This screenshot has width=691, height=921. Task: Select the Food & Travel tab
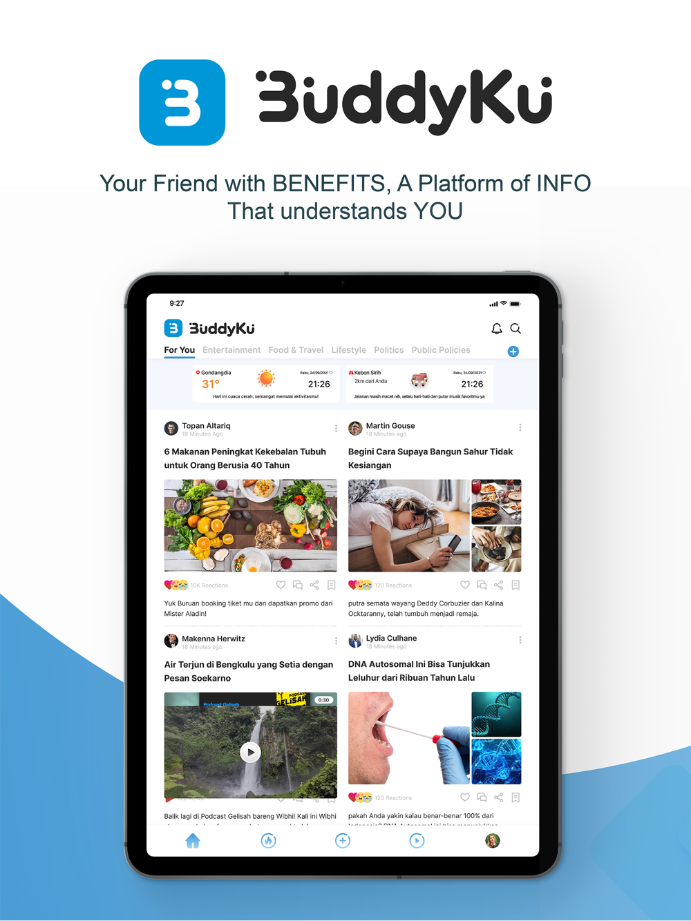296,350
